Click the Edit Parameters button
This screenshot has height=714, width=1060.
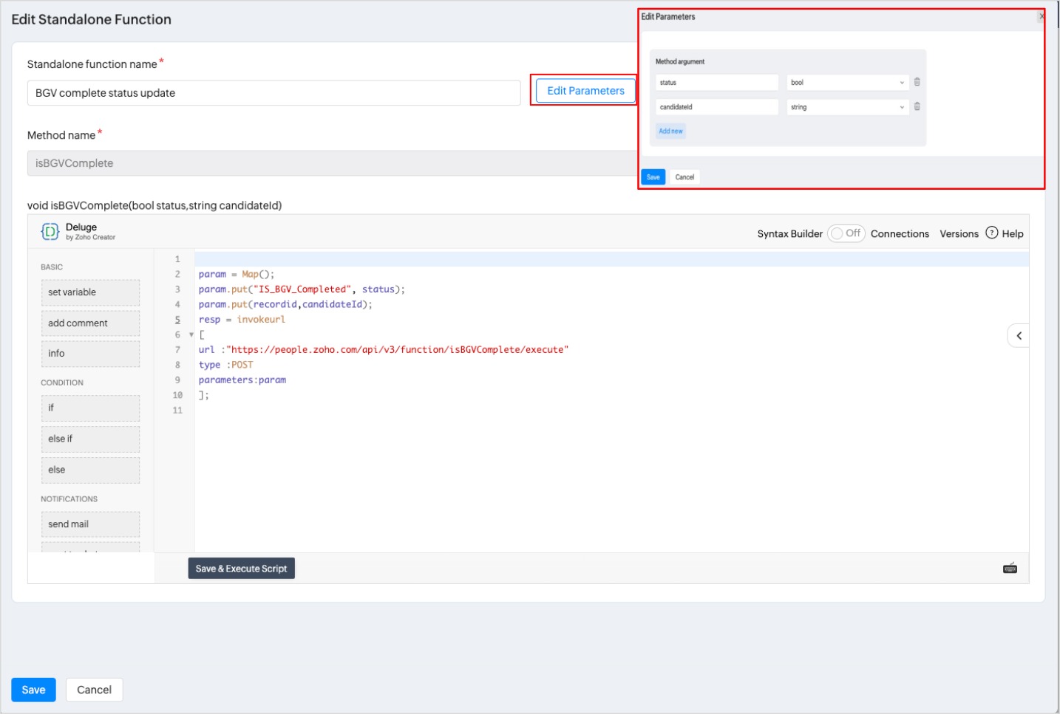coord(585,91)
